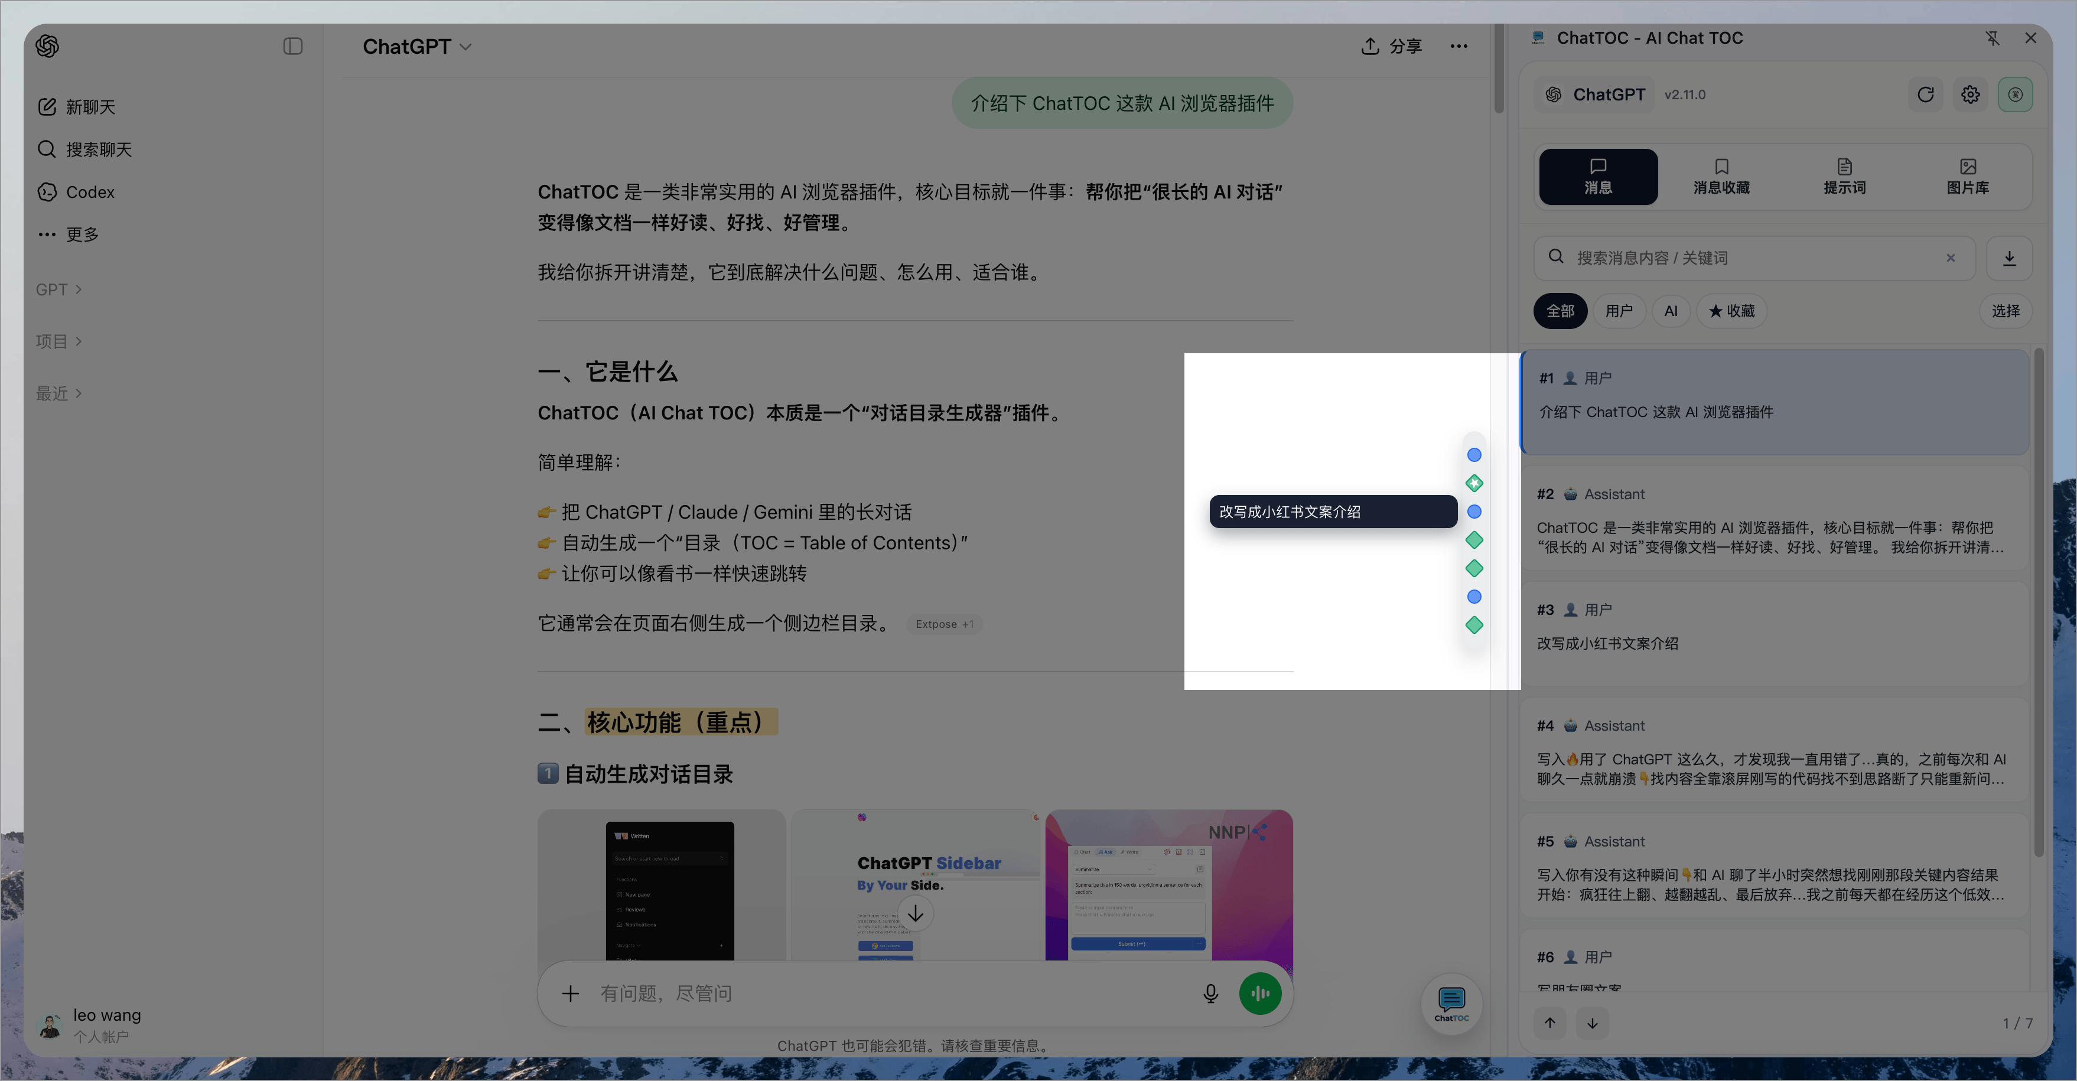Click the 选择 button
The height and width of the screenshot is (1081, 2077).
tap(2006, 311)
